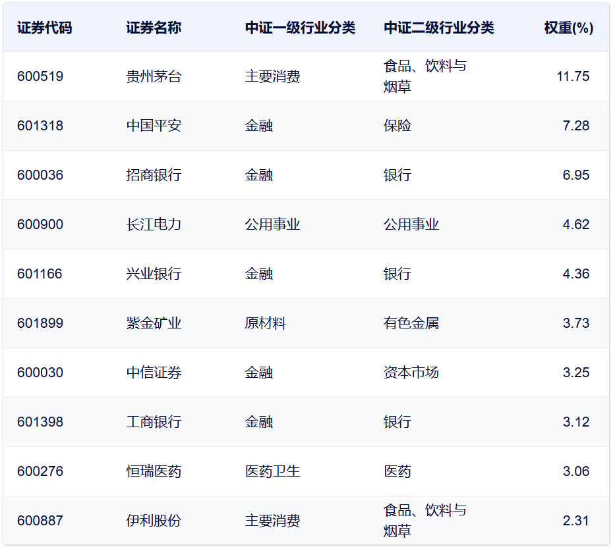
Task: Click the 保险 industry cell
Action: point(397,126)
